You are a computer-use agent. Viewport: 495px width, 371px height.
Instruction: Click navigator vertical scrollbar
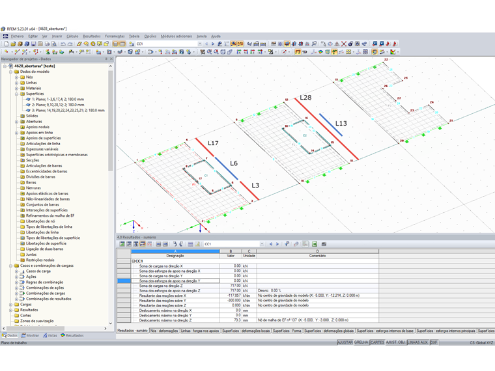click(111, 122)
